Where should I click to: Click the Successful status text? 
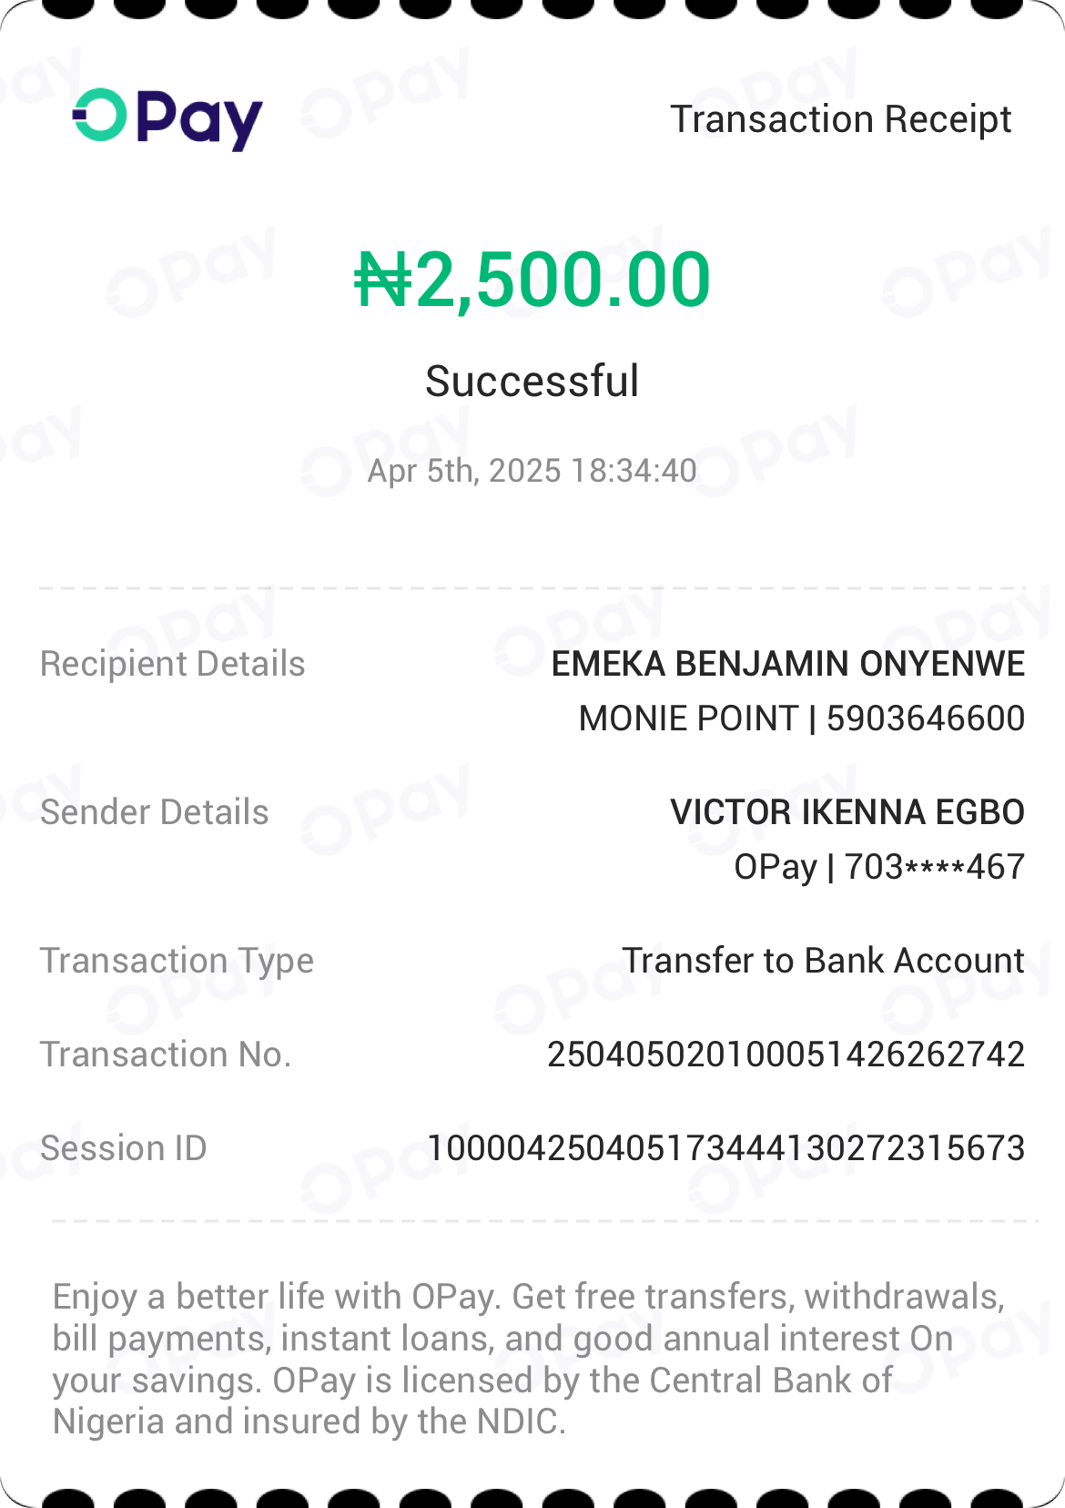click(532, 381)
